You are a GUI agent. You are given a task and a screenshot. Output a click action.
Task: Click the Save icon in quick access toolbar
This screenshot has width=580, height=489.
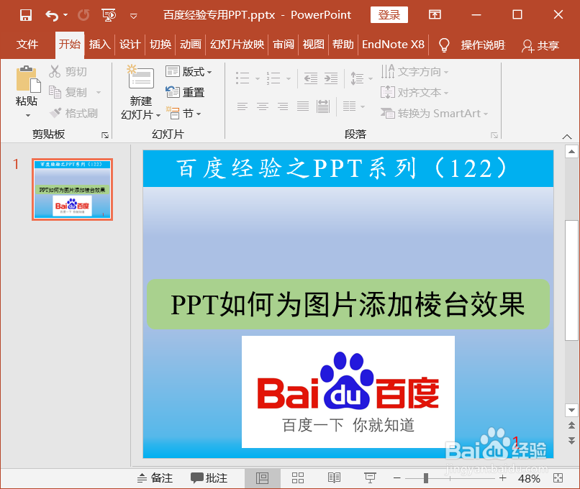click(x=25, y=15)
